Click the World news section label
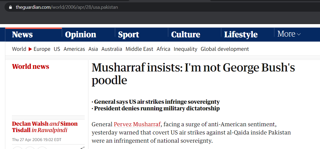Viewport: 320px width, 149px height. (31, 66)
